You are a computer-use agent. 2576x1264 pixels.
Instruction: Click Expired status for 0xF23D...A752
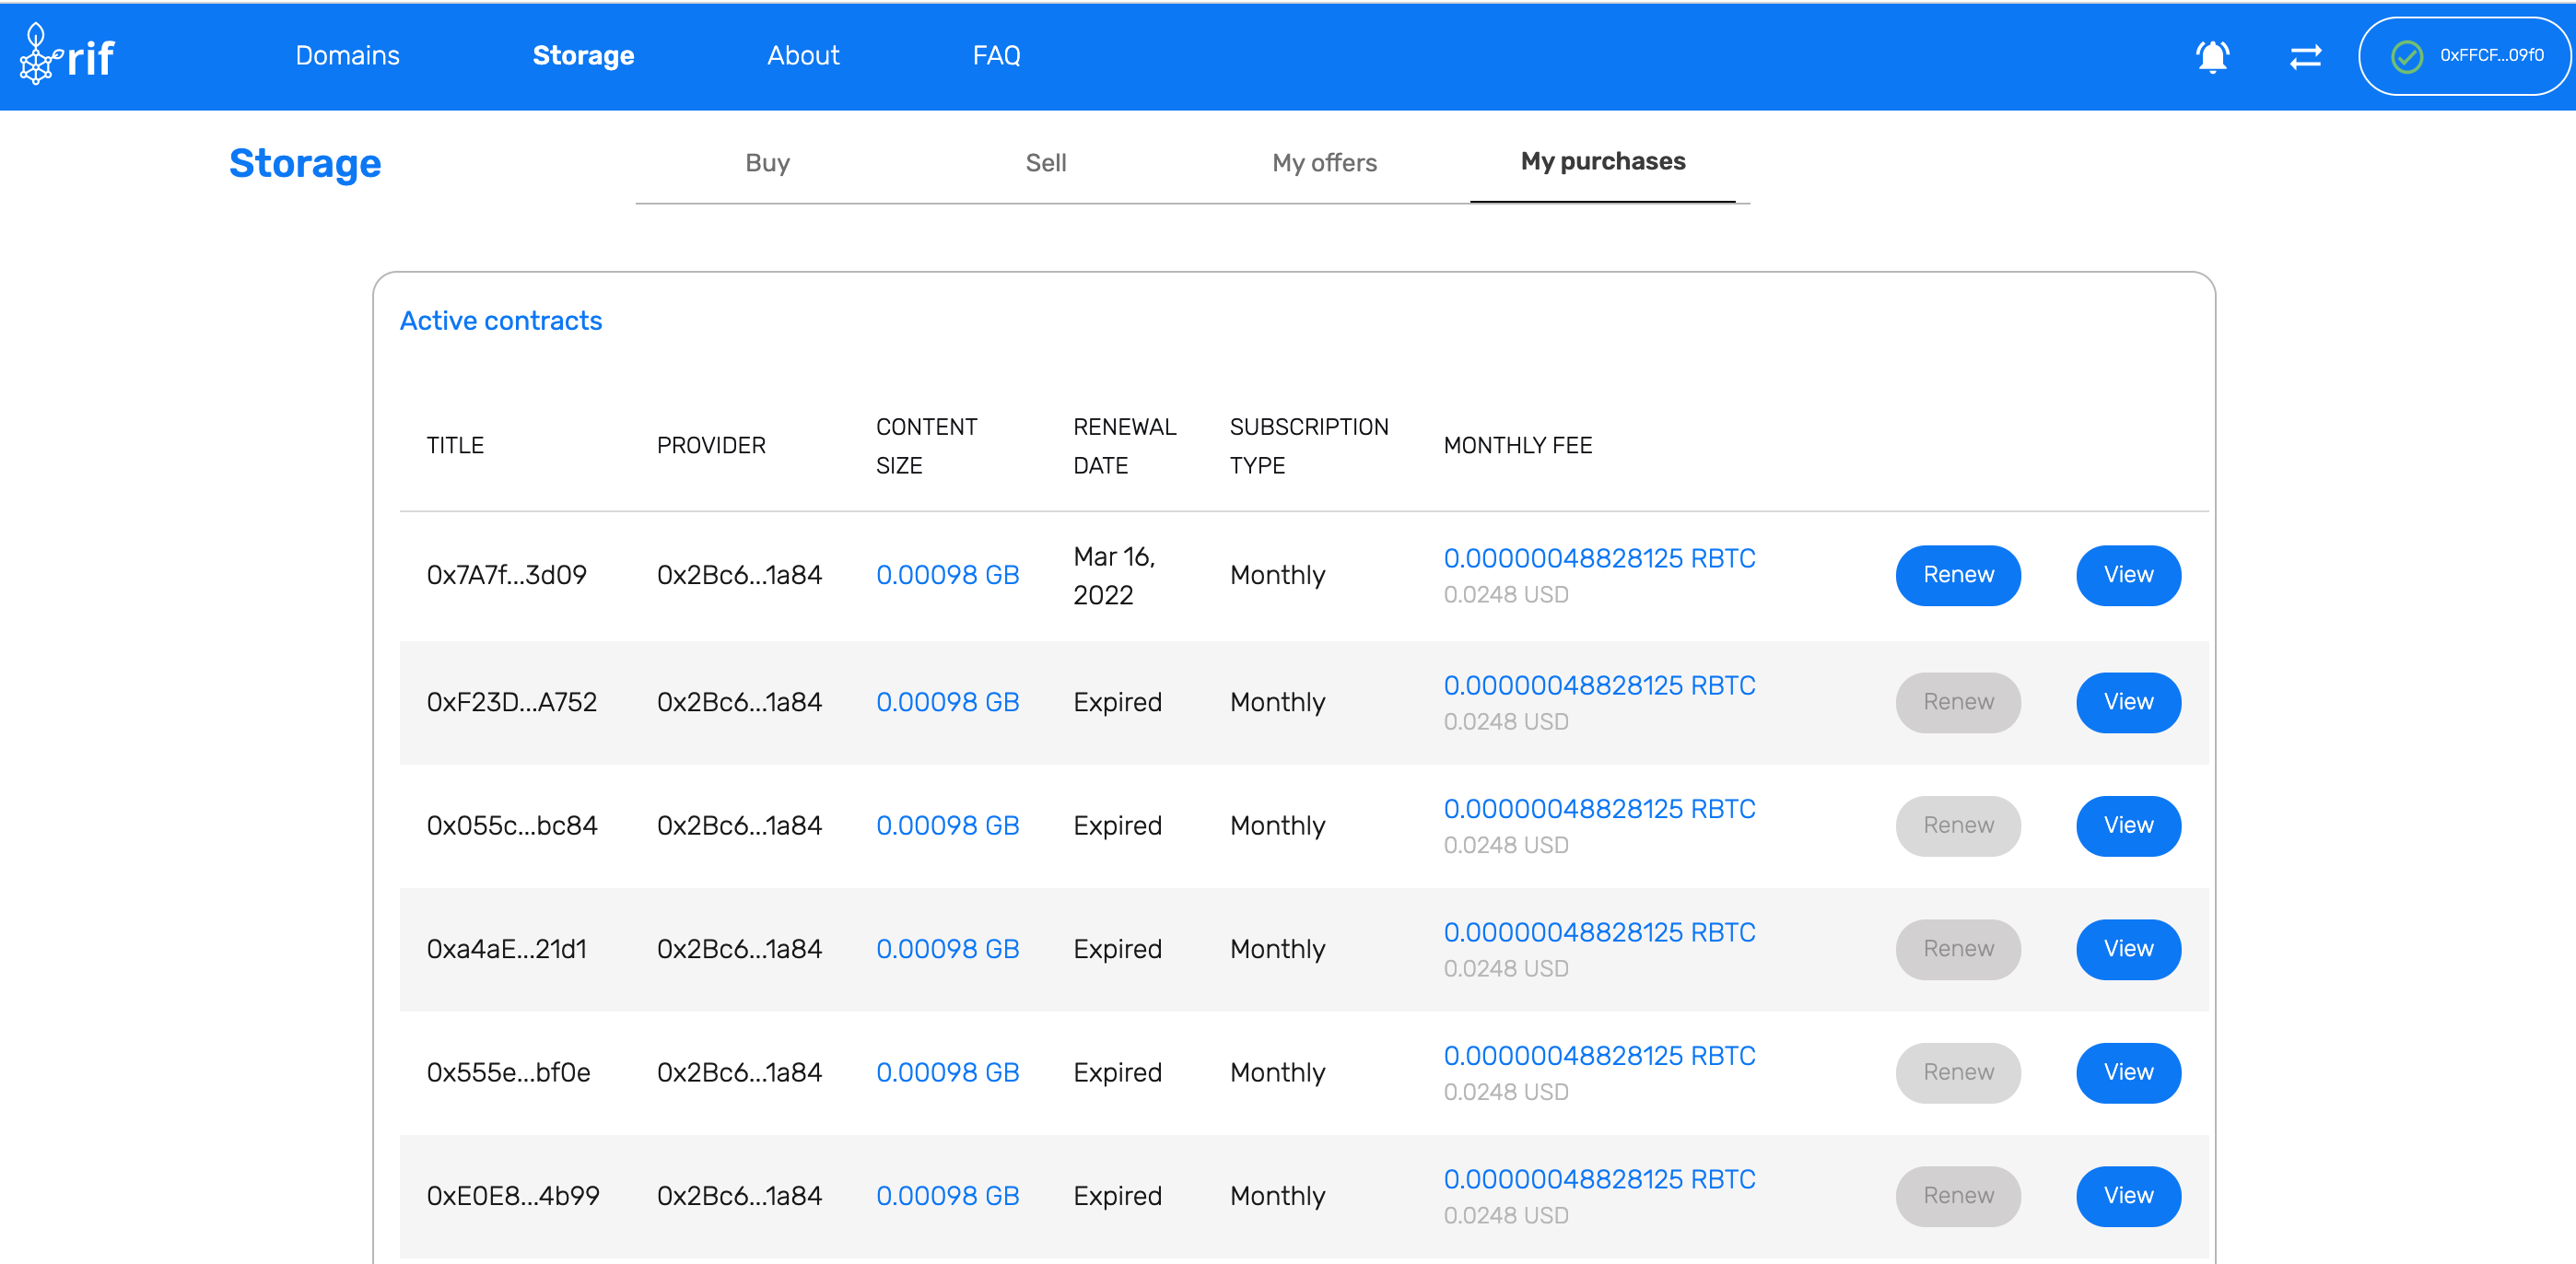tap(1117, 702)
